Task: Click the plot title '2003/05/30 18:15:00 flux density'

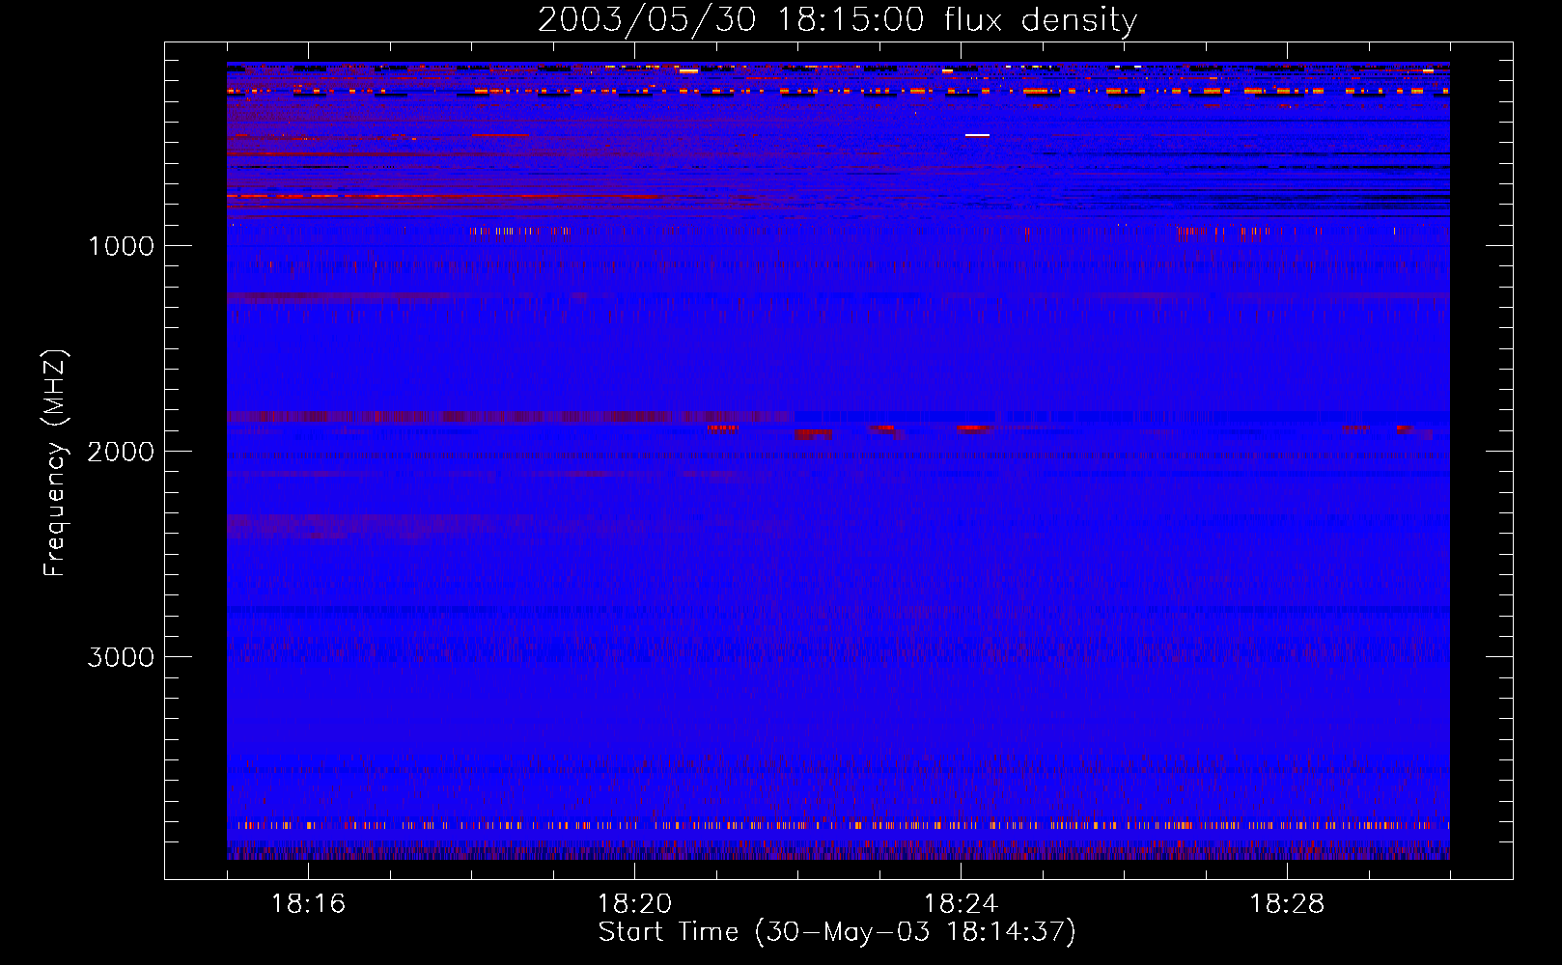Action: (837, 20)
